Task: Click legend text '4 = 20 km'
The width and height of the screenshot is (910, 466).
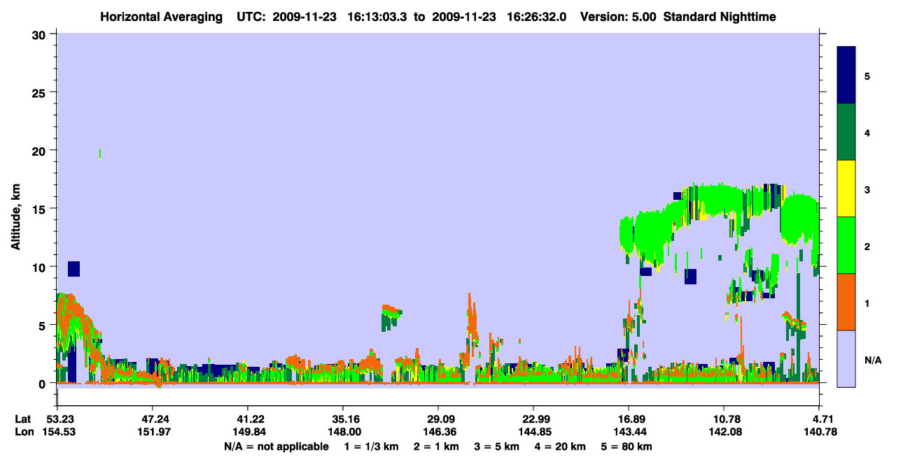Action: click(559, 446)
